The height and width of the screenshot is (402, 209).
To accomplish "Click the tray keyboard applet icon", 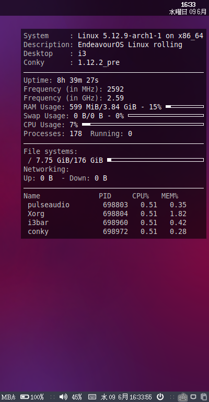I will coord(182,397).
